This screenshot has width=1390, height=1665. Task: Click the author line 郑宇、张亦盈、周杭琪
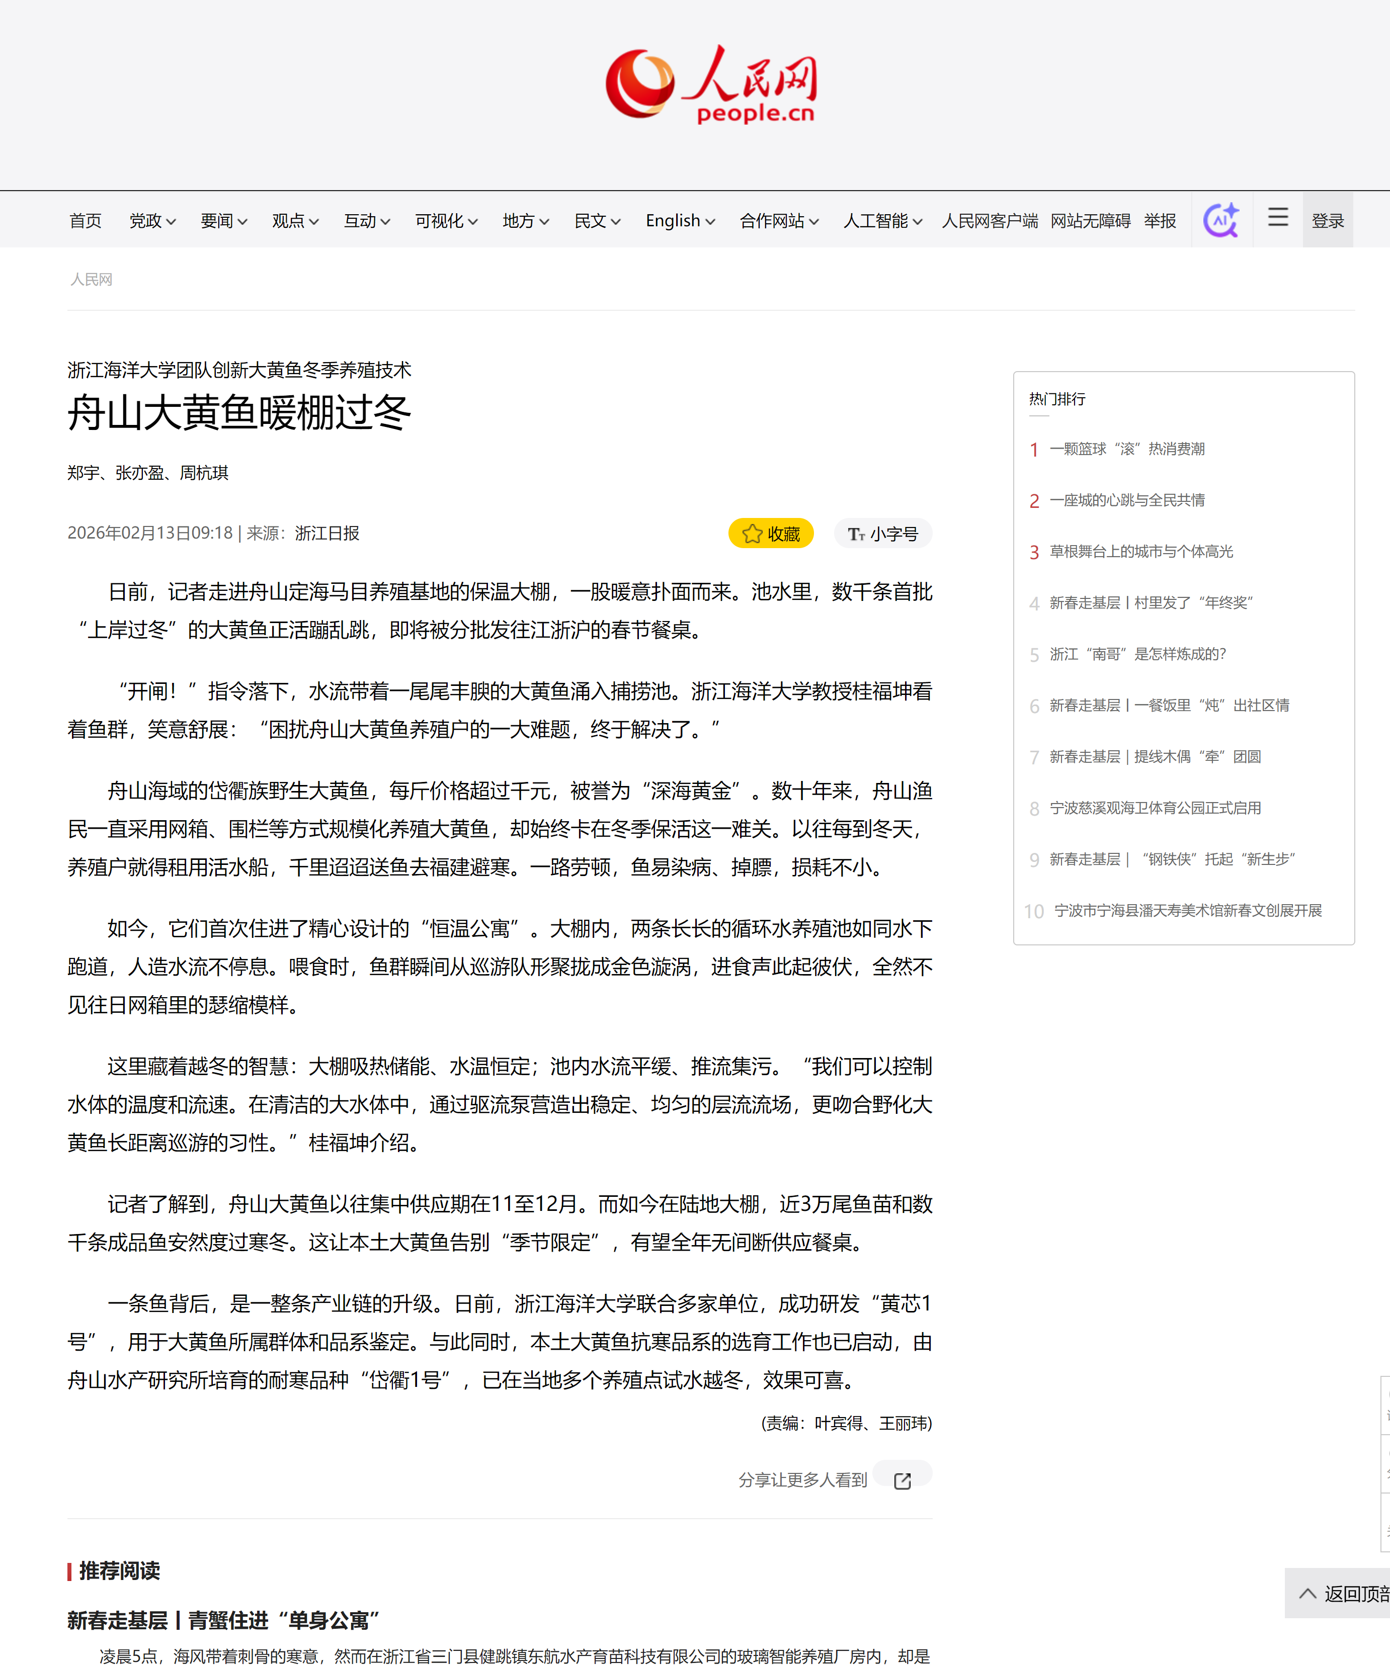pos(147,473)
